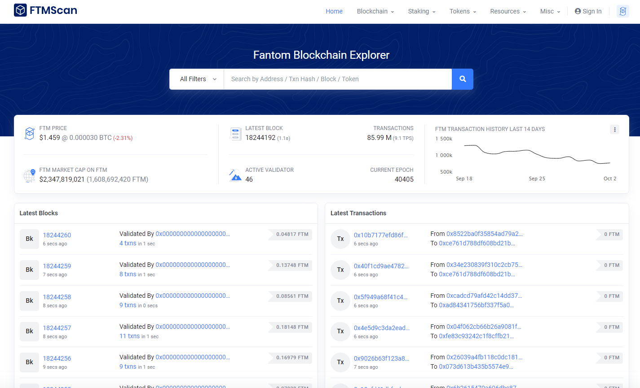Click the Bk icon for block 18244258
This screenshot has width=640, height=388.
(x=29, y=301)
